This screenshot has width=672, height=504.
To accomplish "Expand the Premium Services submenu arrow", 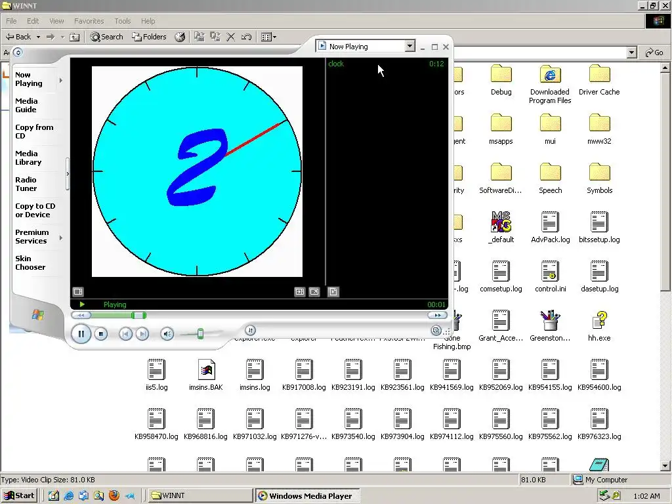I will point(61,238).
